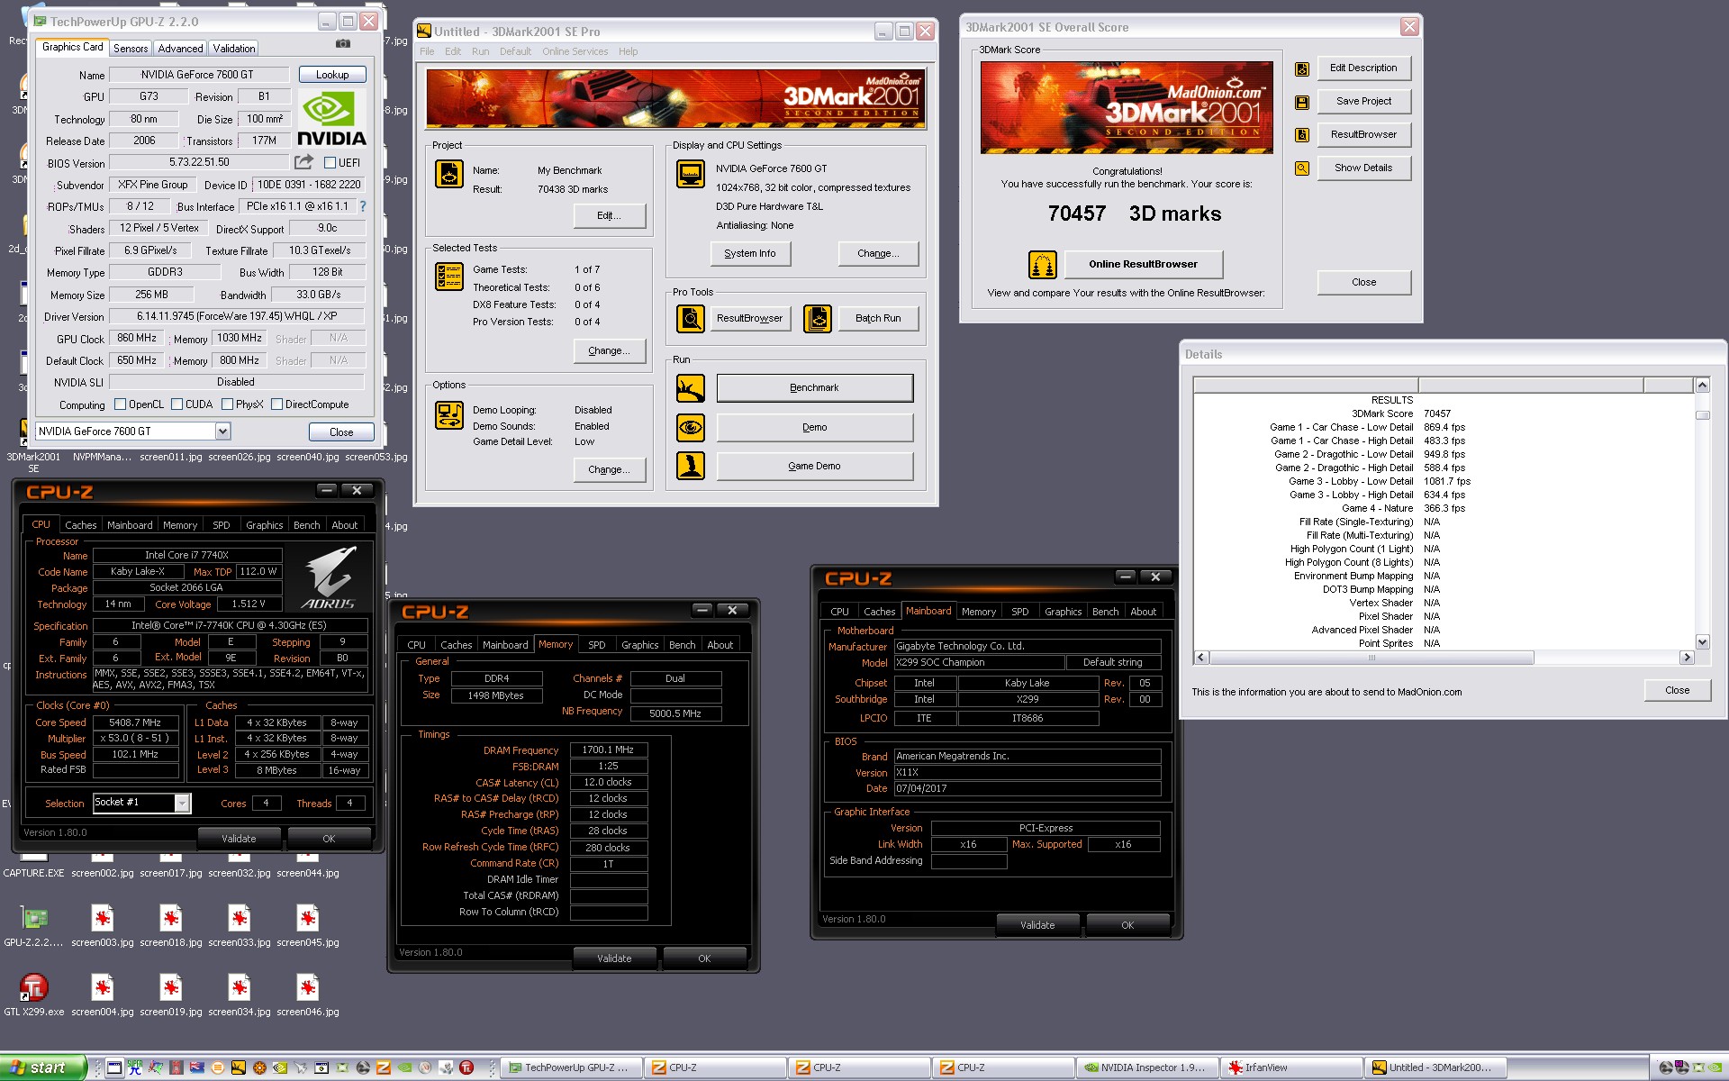Click Close button in Details window
This screenshot has height=1081, width=1729.
pyautogui.click(x=1677, y=691)
